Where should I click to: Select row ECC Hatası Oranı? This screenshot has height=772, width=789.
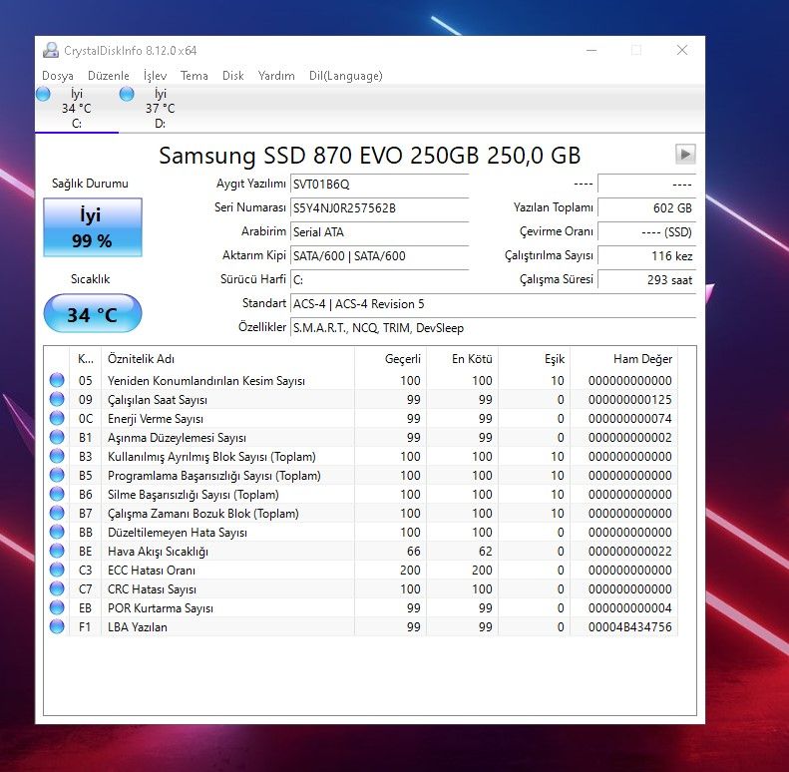(x=361, y=571)
